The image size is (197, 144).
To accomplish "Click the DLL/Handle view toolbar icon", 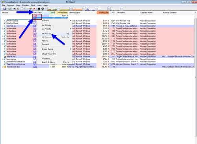I will [x=25, y=9].
